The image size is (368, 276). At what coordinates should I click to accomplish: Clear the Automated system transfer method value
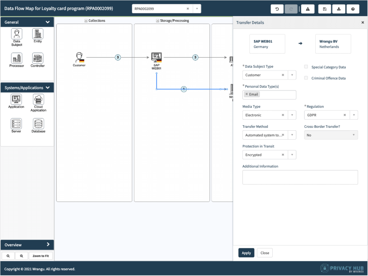(283, 135)
